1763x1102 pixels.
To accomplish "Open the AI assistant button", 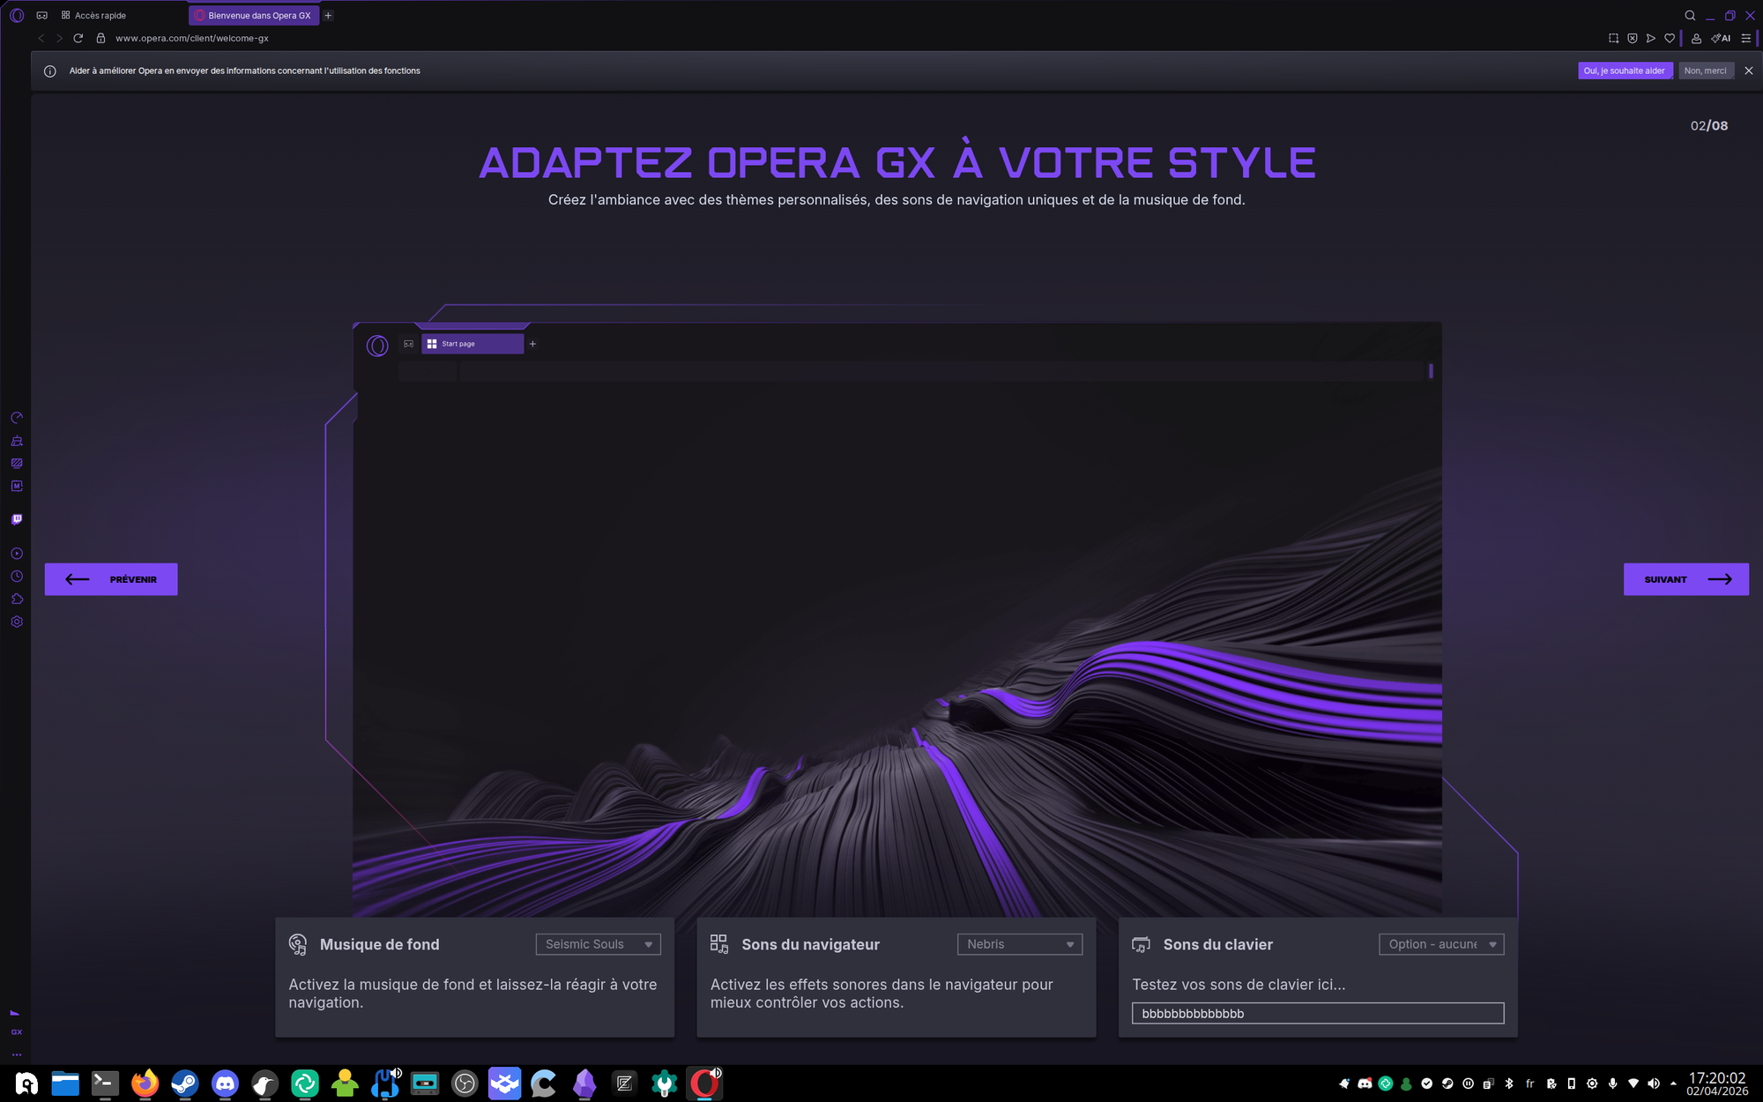I will coord(1721,39).
